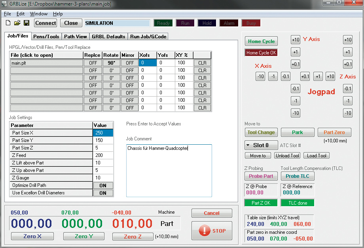Jog Y axis up by +10
The height and width of the screenshot is (248, 364).
(x=296, y=40)
